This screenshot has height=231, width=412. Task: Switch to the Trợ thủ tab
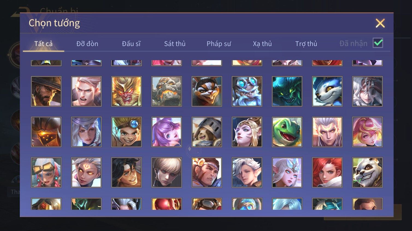[306, 44]
